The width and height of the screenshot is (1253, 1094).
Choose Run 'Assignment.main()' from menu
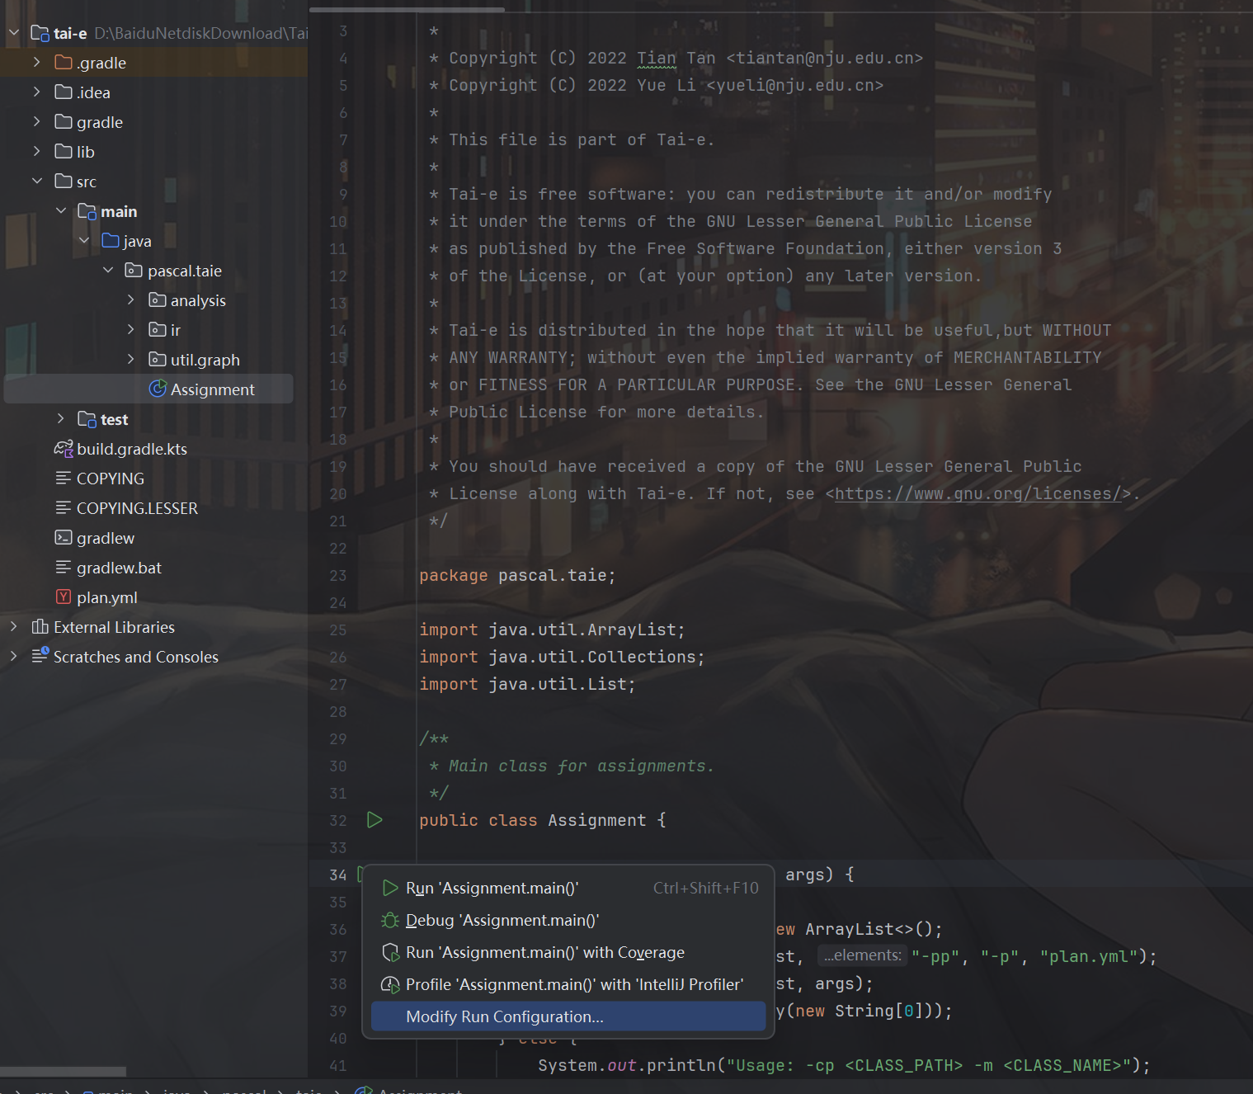[x=492, y=889]
